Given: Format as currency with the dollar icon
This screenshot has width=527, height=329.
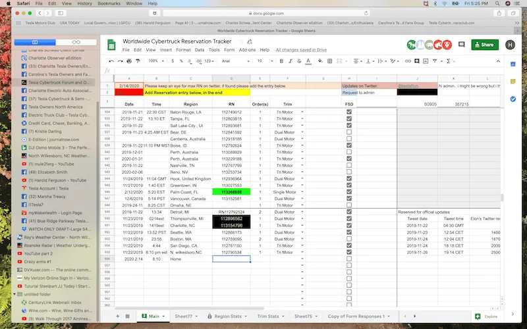Looking at the screenshot, I should [x=173, y=61].
